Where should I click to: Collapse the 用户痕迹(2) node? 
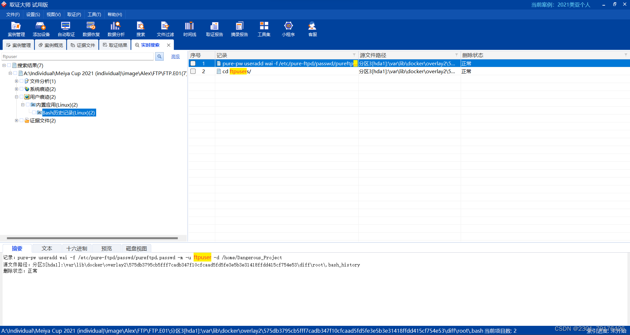[16, 97]
